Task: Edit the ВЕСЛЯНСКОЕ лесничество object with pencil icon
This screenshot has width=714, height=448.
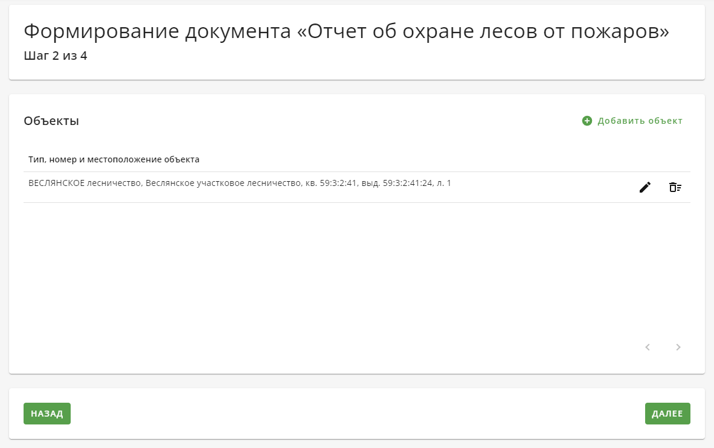Action: click(645, 187)
